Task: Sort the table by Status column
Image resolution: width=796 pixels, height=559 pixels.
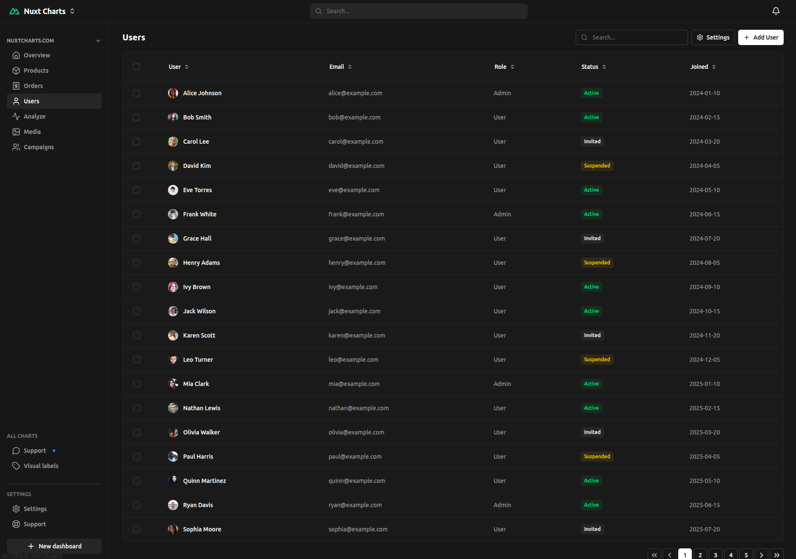Action: 594,67
